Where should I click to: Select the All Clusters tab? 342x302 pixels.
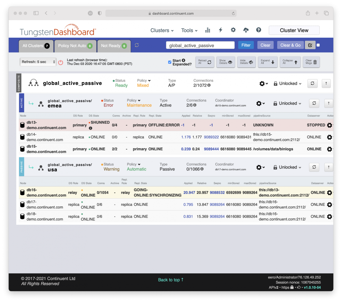click(x=36, y=46)
